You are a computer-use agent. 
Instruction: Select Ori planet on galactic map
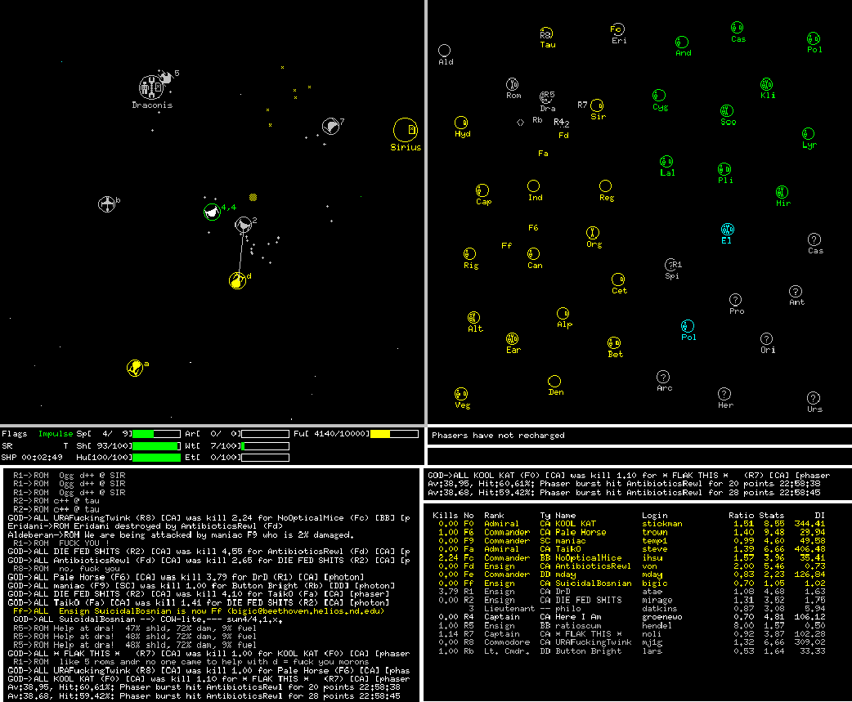click(767, 339)
